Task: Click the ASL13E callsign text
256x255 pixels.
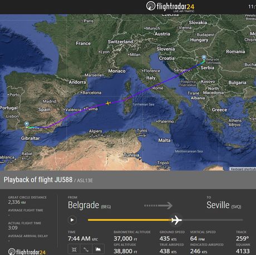Action: [85, 181]
